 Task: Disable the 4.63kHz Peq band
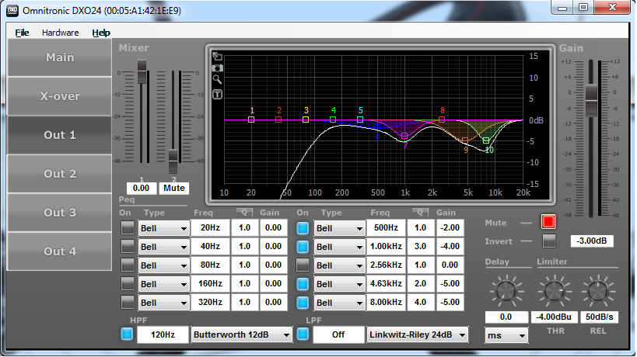[x=303, y=283]
